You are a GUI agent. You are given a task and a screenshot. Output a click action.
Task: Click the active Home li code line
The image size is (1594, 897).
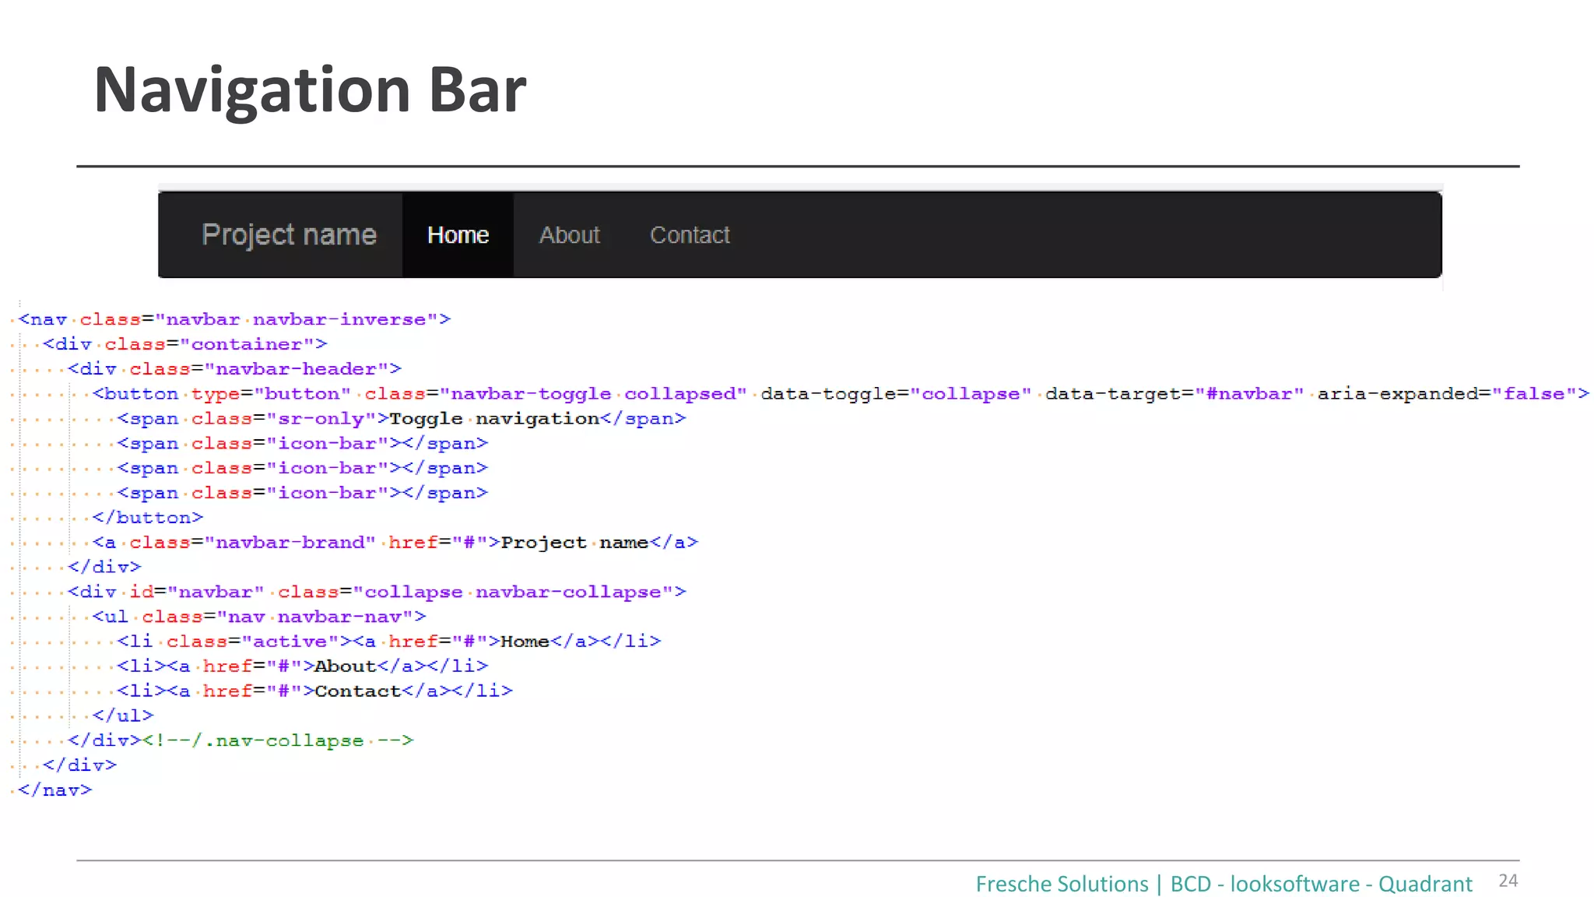[x=388, y=642]
